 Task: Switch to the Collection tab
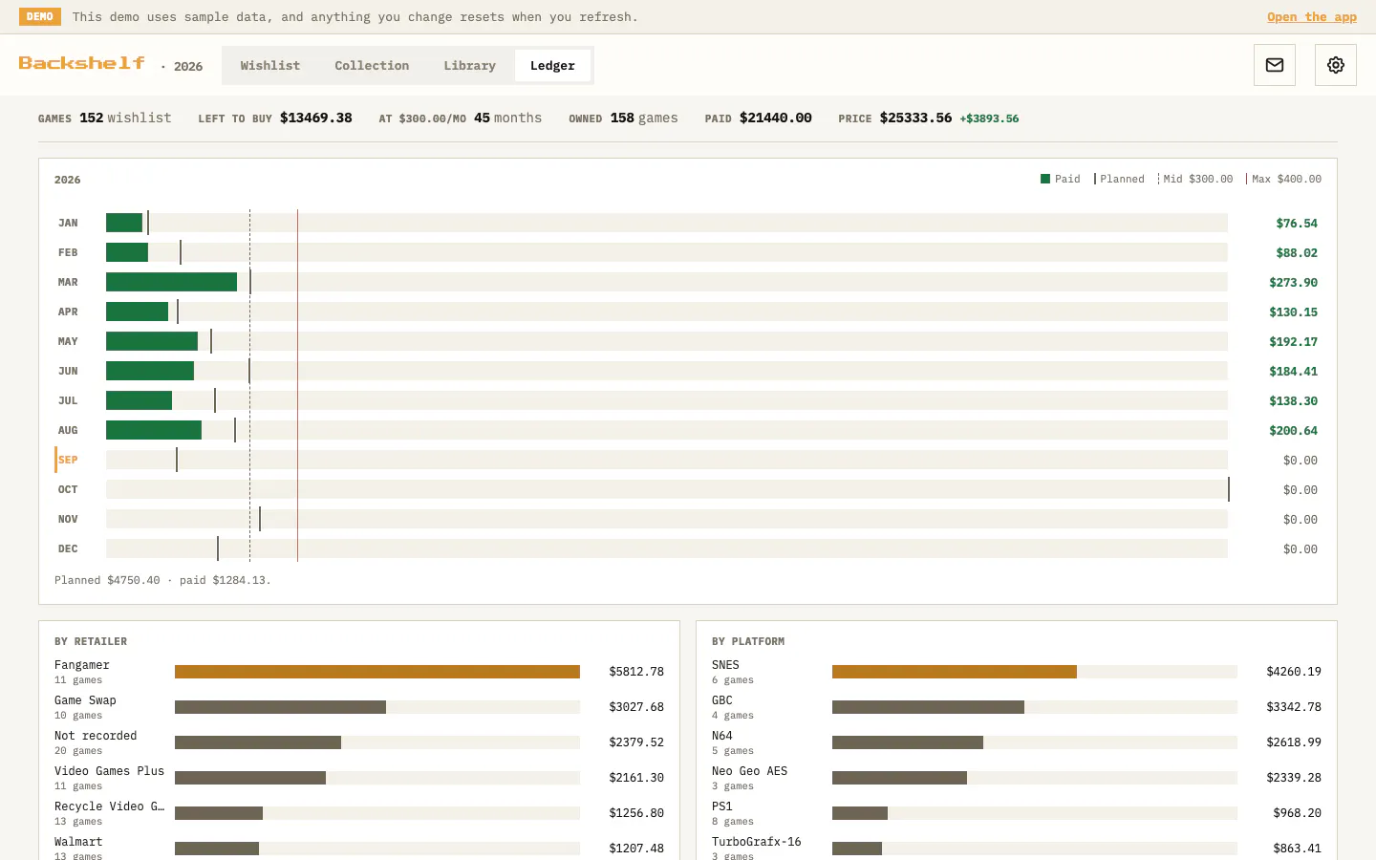pyautogui.click(x=372, y=65)
